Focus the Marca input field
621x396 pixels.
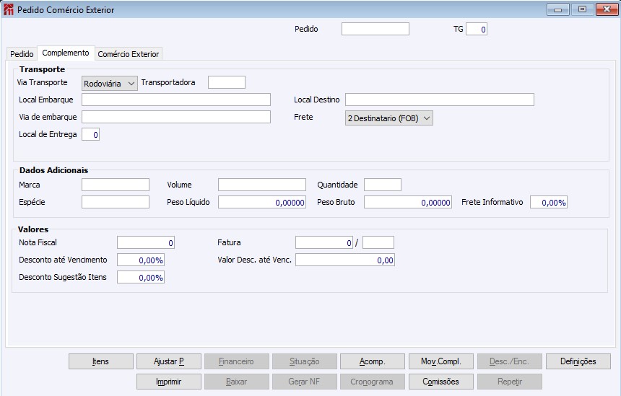tap(116, 185)
